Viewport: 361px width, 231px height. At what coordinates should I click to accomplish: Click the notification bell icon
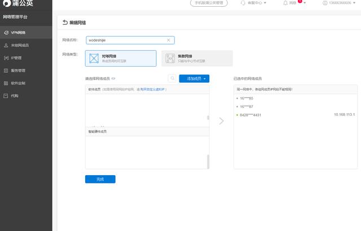(x=285, y=3)
